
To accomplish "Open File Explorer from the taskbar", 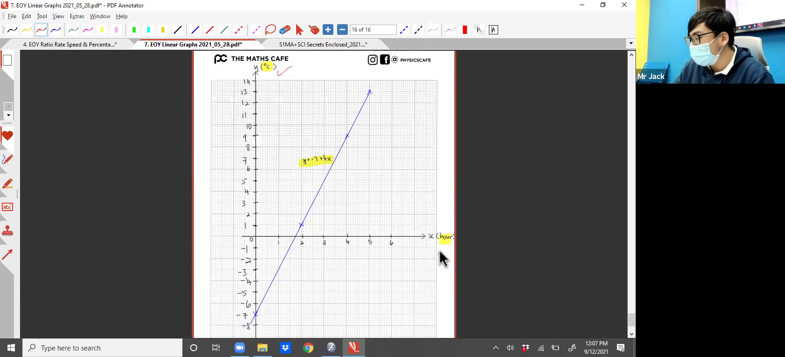I will pyautogui.click(x=262, y=348).
